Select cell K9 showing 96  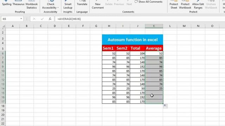[154, 66]
